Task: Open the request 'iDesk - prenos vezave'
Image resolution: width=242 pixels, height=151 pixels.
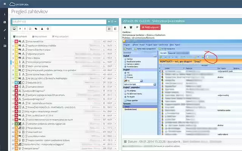Action: 38,66
